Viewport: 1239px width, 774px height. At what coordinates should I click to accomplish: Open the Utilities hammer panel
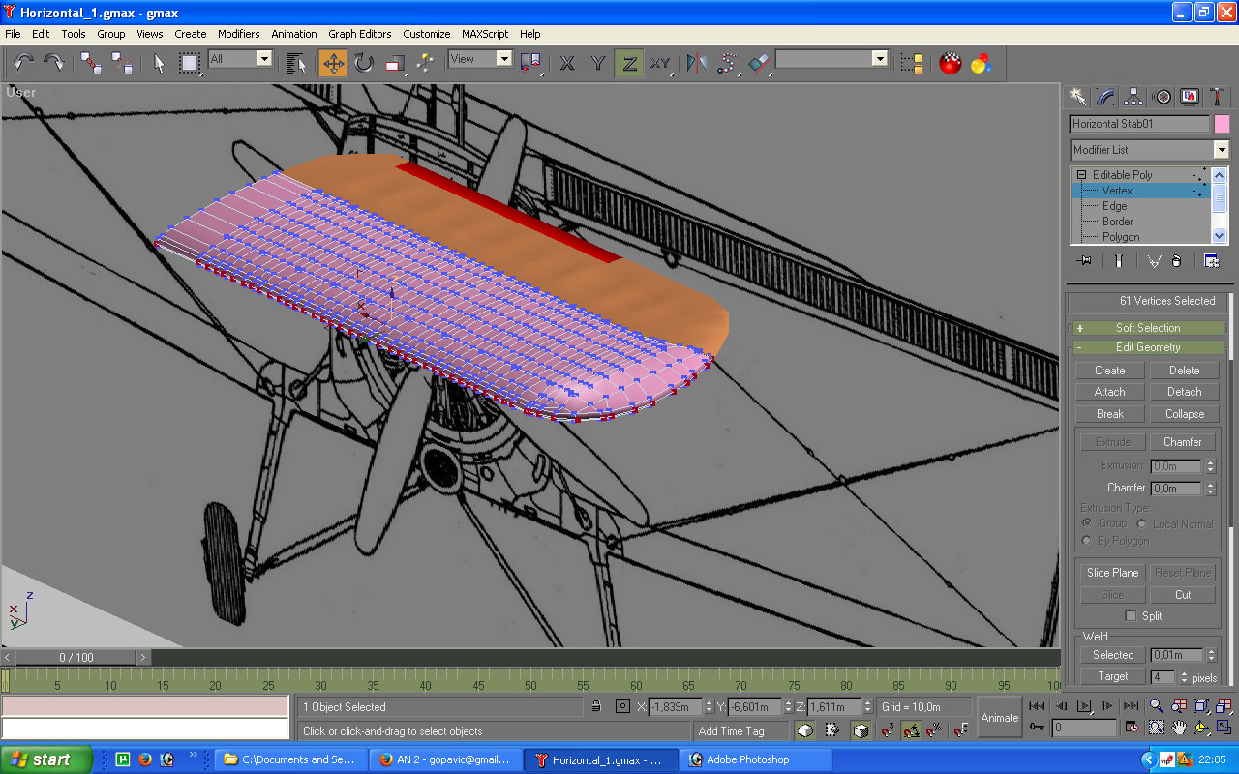[x=1216, y=96]
